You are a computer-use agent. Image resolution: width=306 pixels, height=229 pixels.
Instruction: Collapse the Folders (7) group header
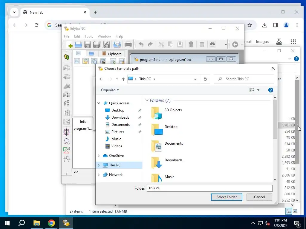tap(147, 100)
